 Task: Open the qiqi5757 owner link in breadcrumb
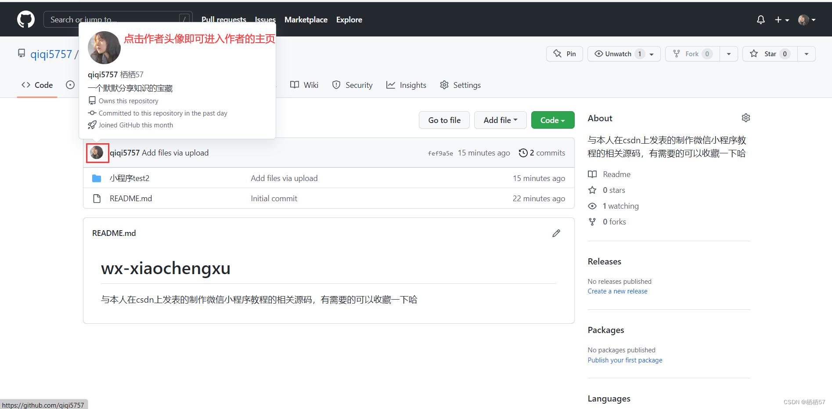pos(51,54)
